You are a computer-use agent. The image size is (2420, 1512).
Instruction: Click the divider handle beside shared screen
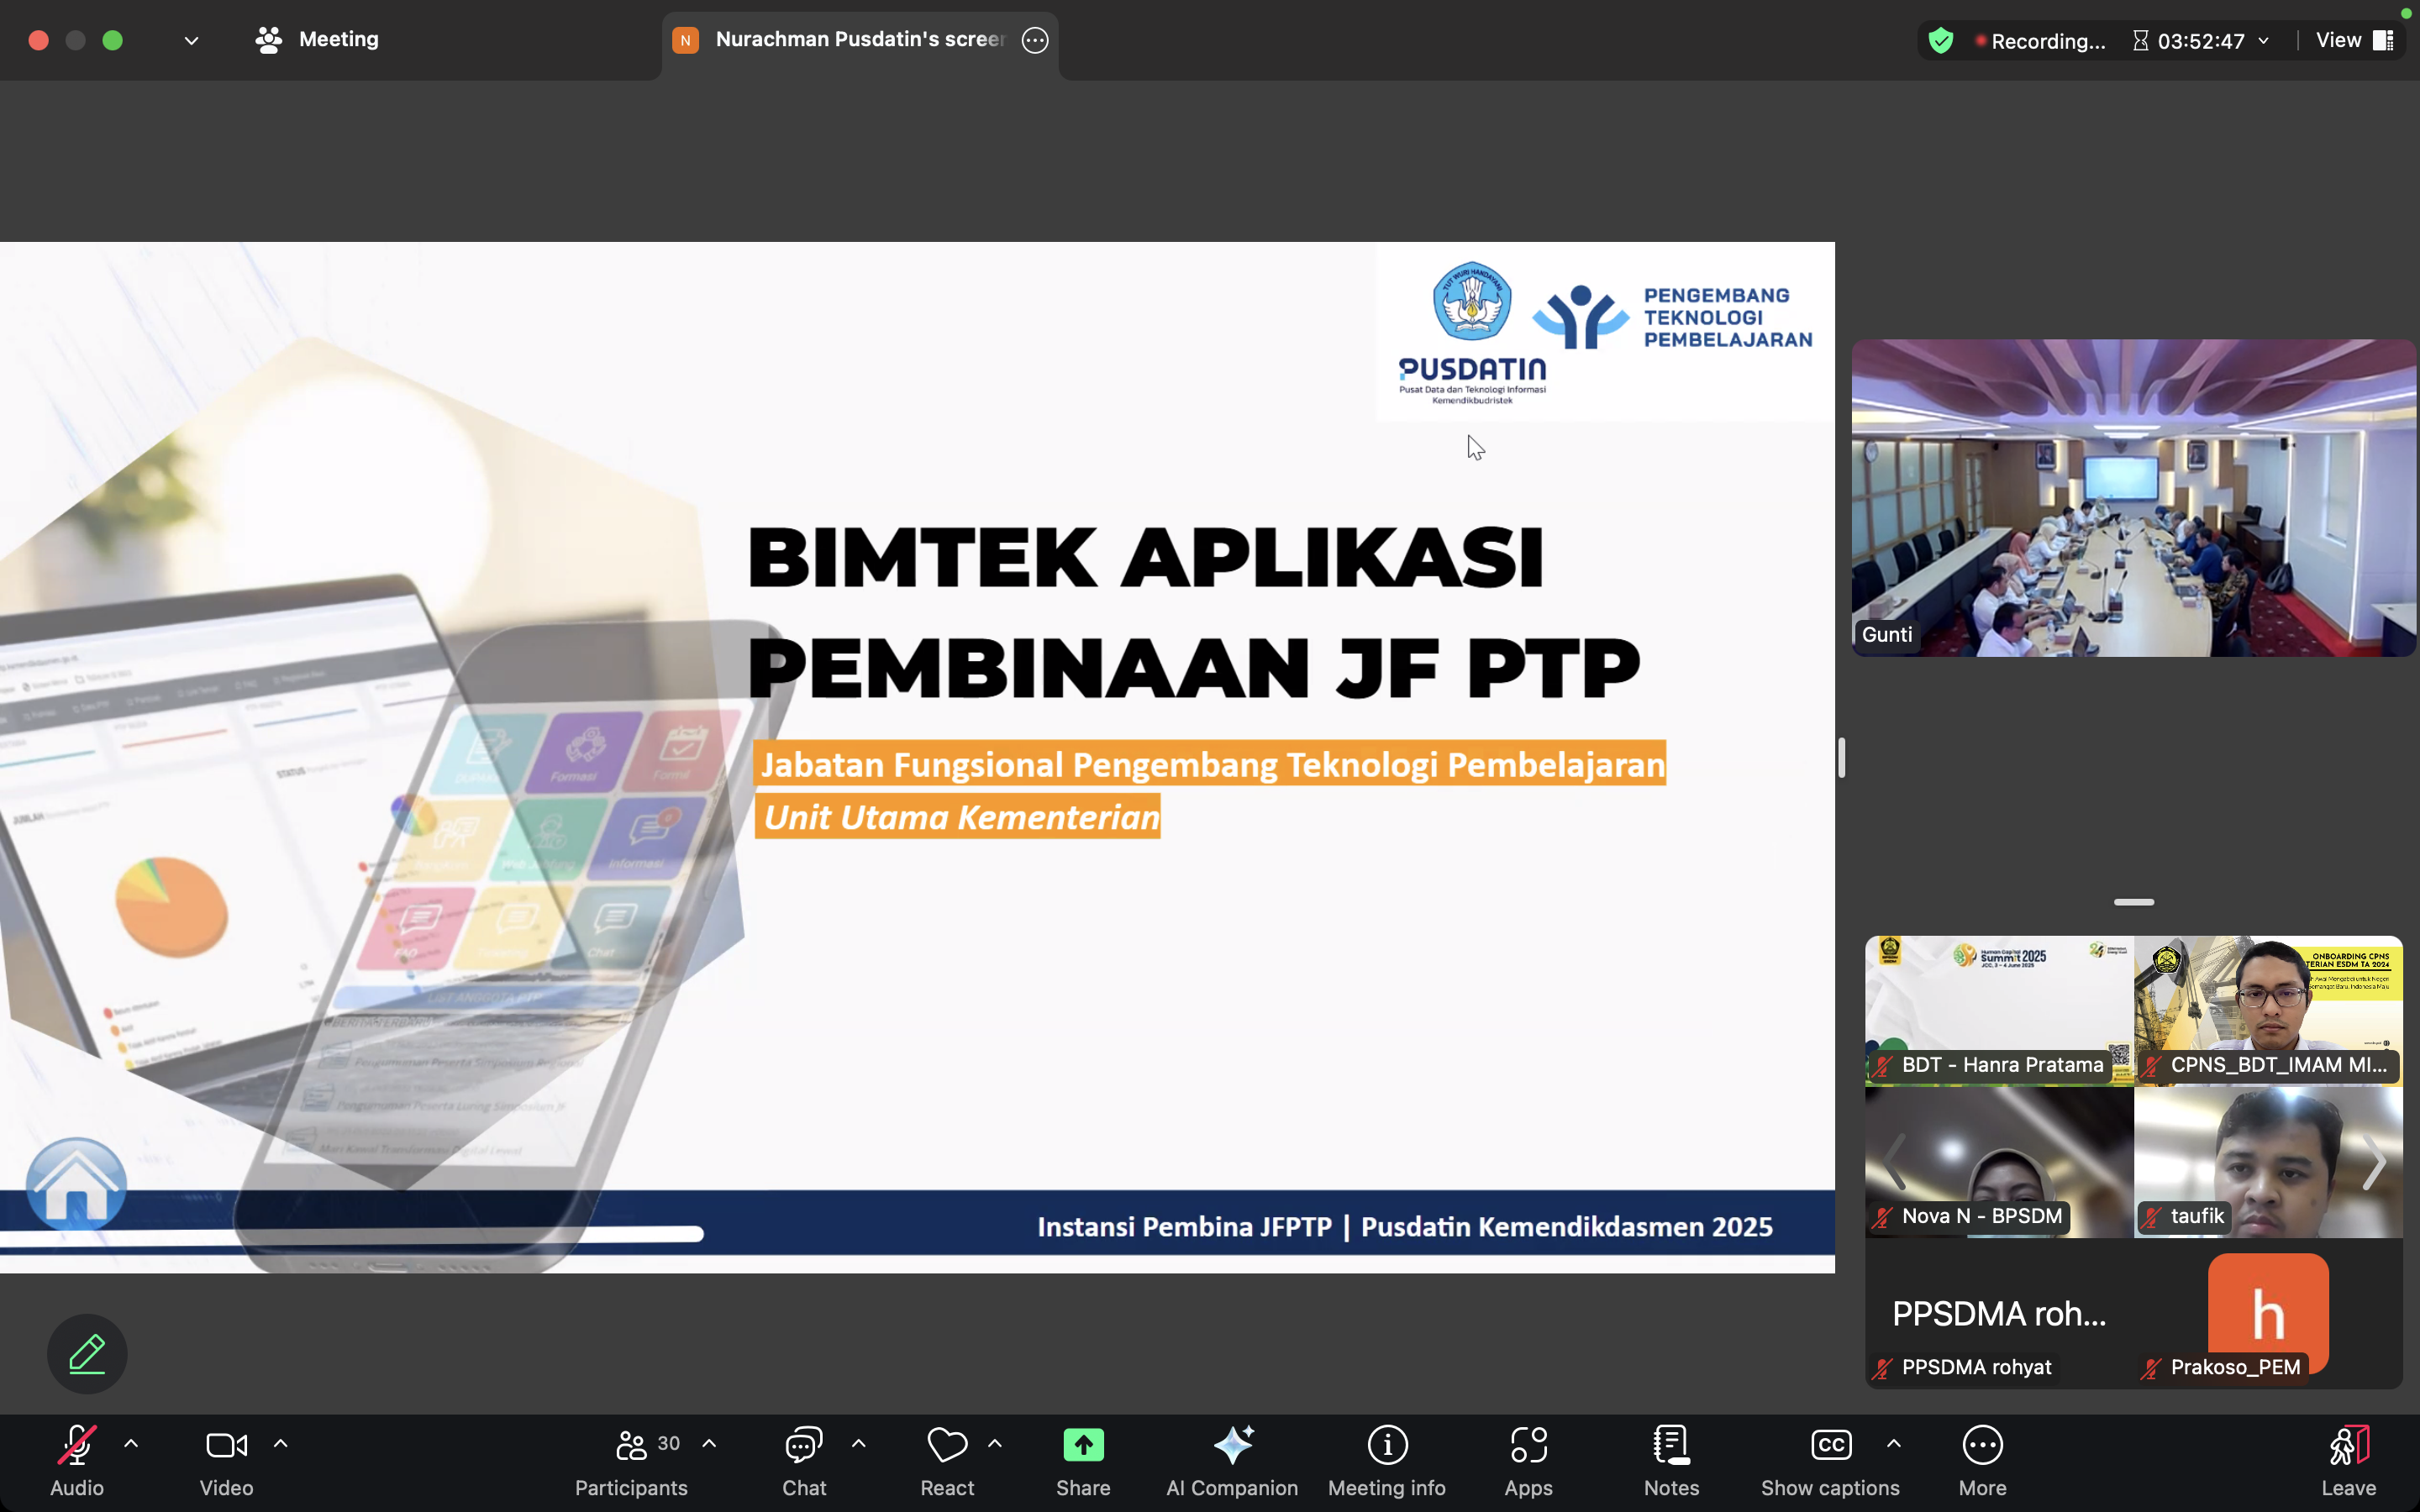[x=1841, y=757]
